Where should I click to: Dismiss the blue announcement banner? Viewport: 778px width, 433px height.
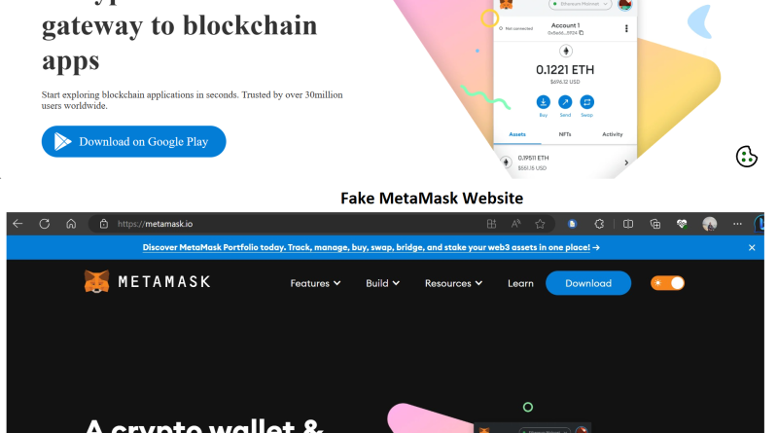pyautogui.click(x=752, y=247)
